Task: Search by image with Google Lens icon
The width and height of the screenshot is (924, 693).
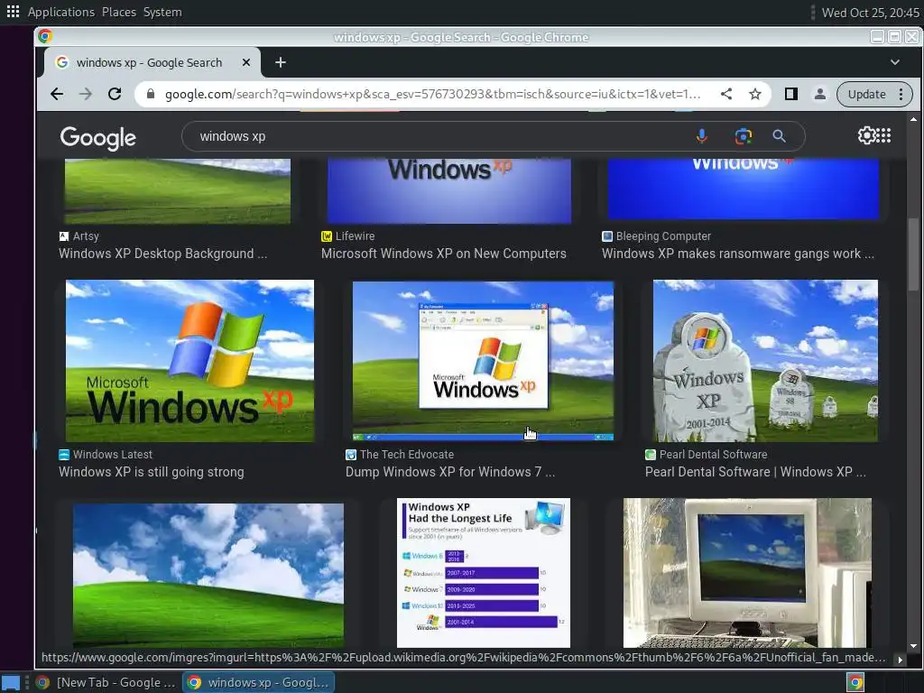Action: 744,137
